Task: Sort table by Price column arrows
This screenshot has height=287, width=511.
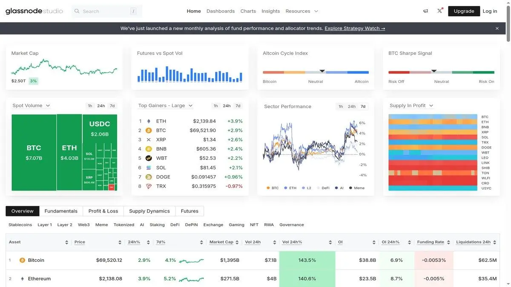Action: (x=120, y=242)
